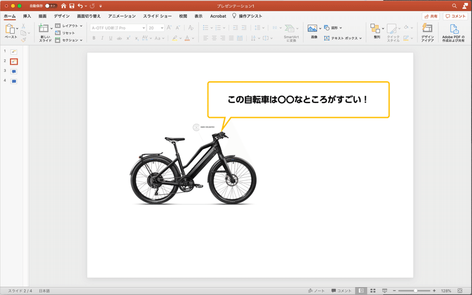
Task: Save the presentation with the floppy disk icon
Action: pyautogui.click(x=71, y=6)
